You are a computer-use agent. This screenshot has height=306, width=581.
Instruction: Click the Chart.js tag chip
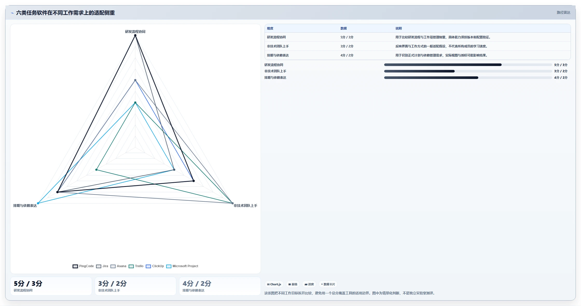(274, 284)
